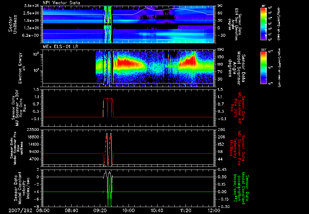The width and height of the screenshot is (309, 214).
Task: Click the "70" scanner angle tick label
Action: click(x=220, y=72)
